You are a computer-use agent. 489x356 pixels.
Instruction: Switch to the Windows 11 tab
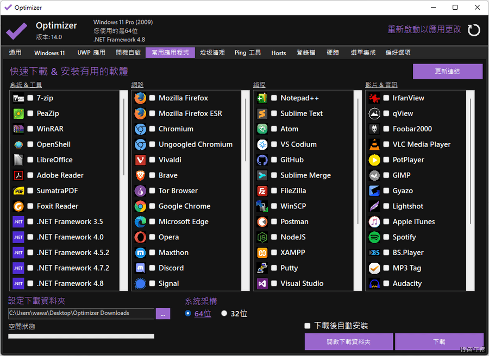(49, 53)
